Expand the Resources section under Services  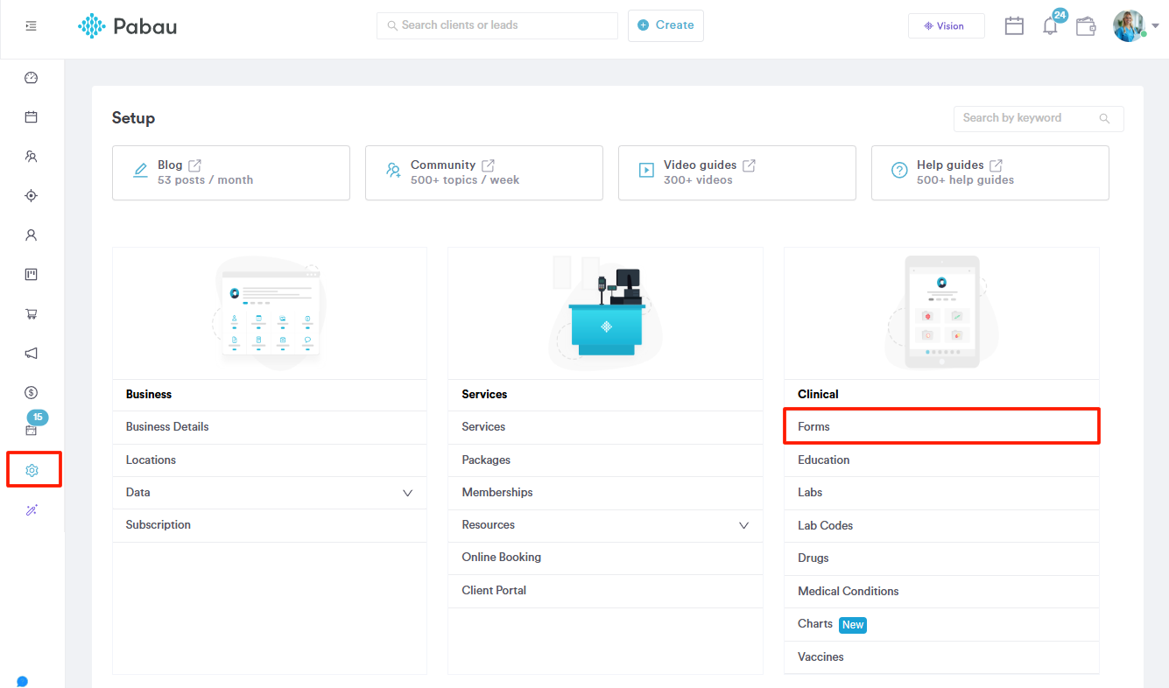tap(743, 525)
